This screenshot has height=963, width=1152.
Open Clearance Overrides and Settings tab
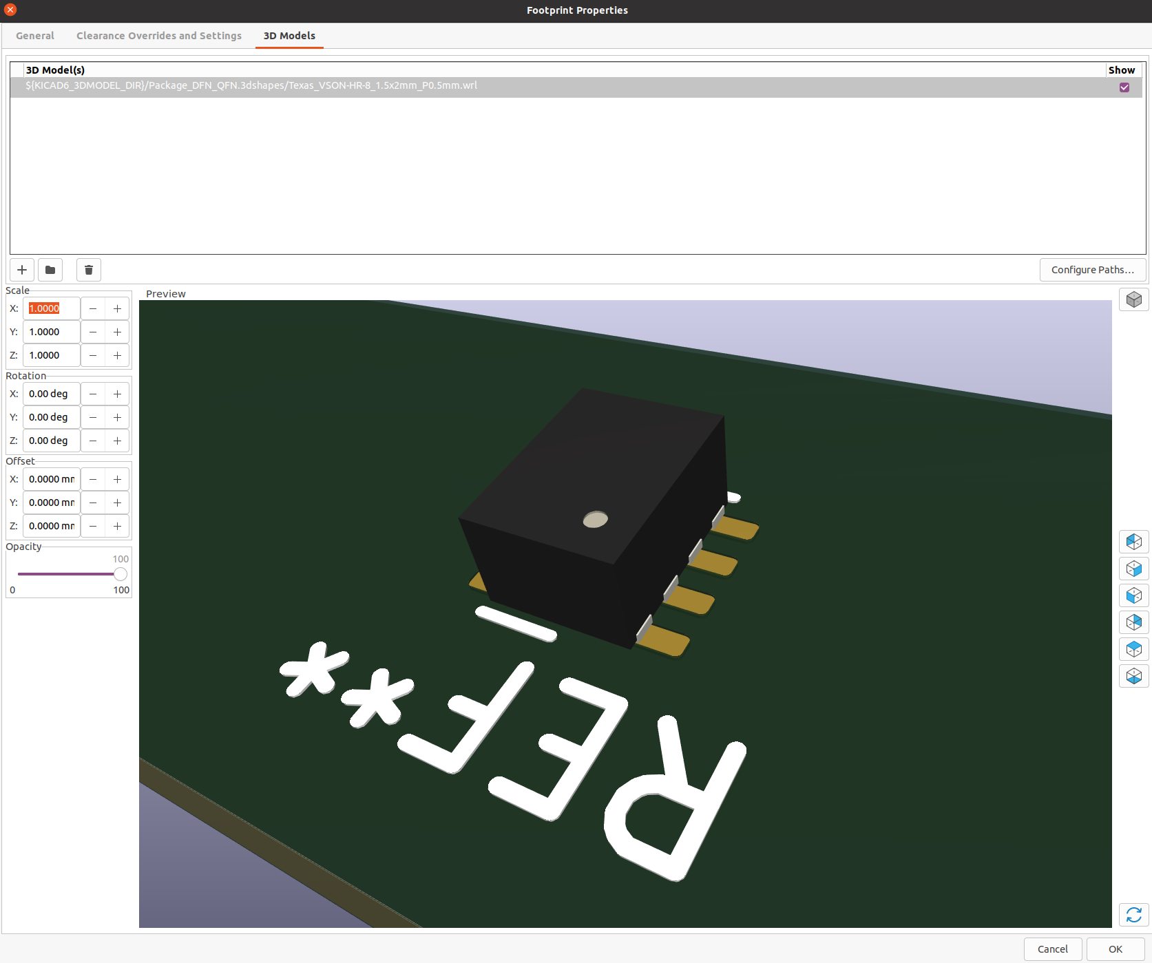pyautogui.click(x=159, y=36)
